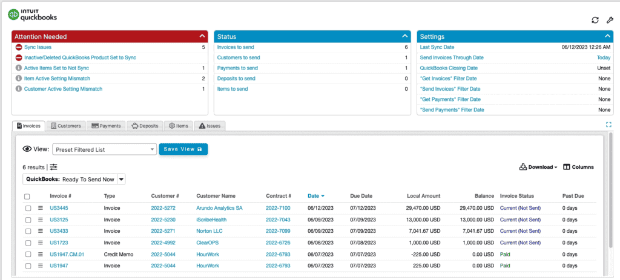The image size is (620, 280).
Task: Click the fullscreen expand icon beside tabs
Action: coord(608,125)
